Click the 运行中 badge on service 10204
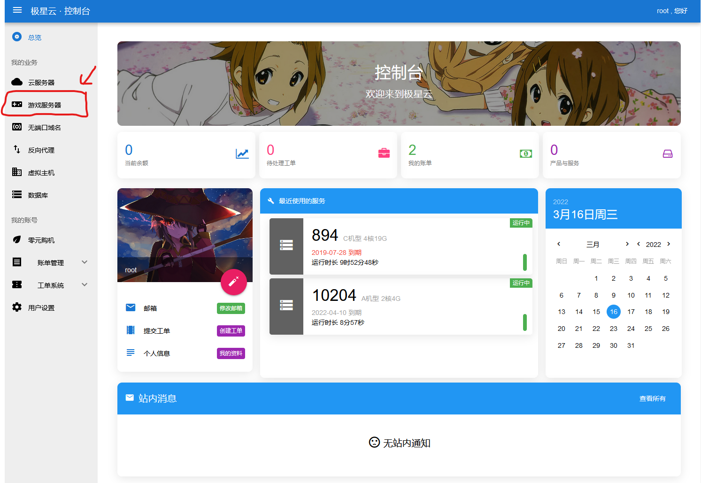The height and width of the screenshot is (483, 701). click(x=521, y=283)
